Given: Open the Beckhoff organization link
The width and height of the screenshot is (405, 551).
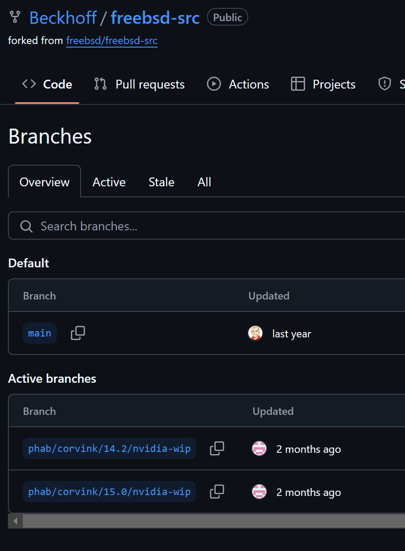Looking at the screenshot, I should [63, 18].
